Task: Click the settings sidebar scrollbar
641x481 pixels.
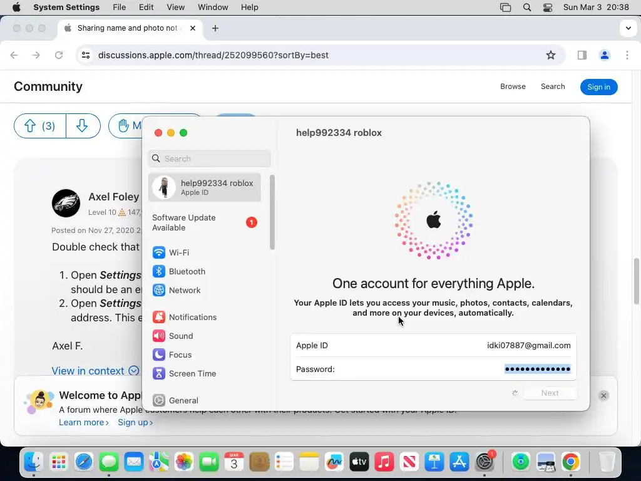Action: (x=272, y=212)
